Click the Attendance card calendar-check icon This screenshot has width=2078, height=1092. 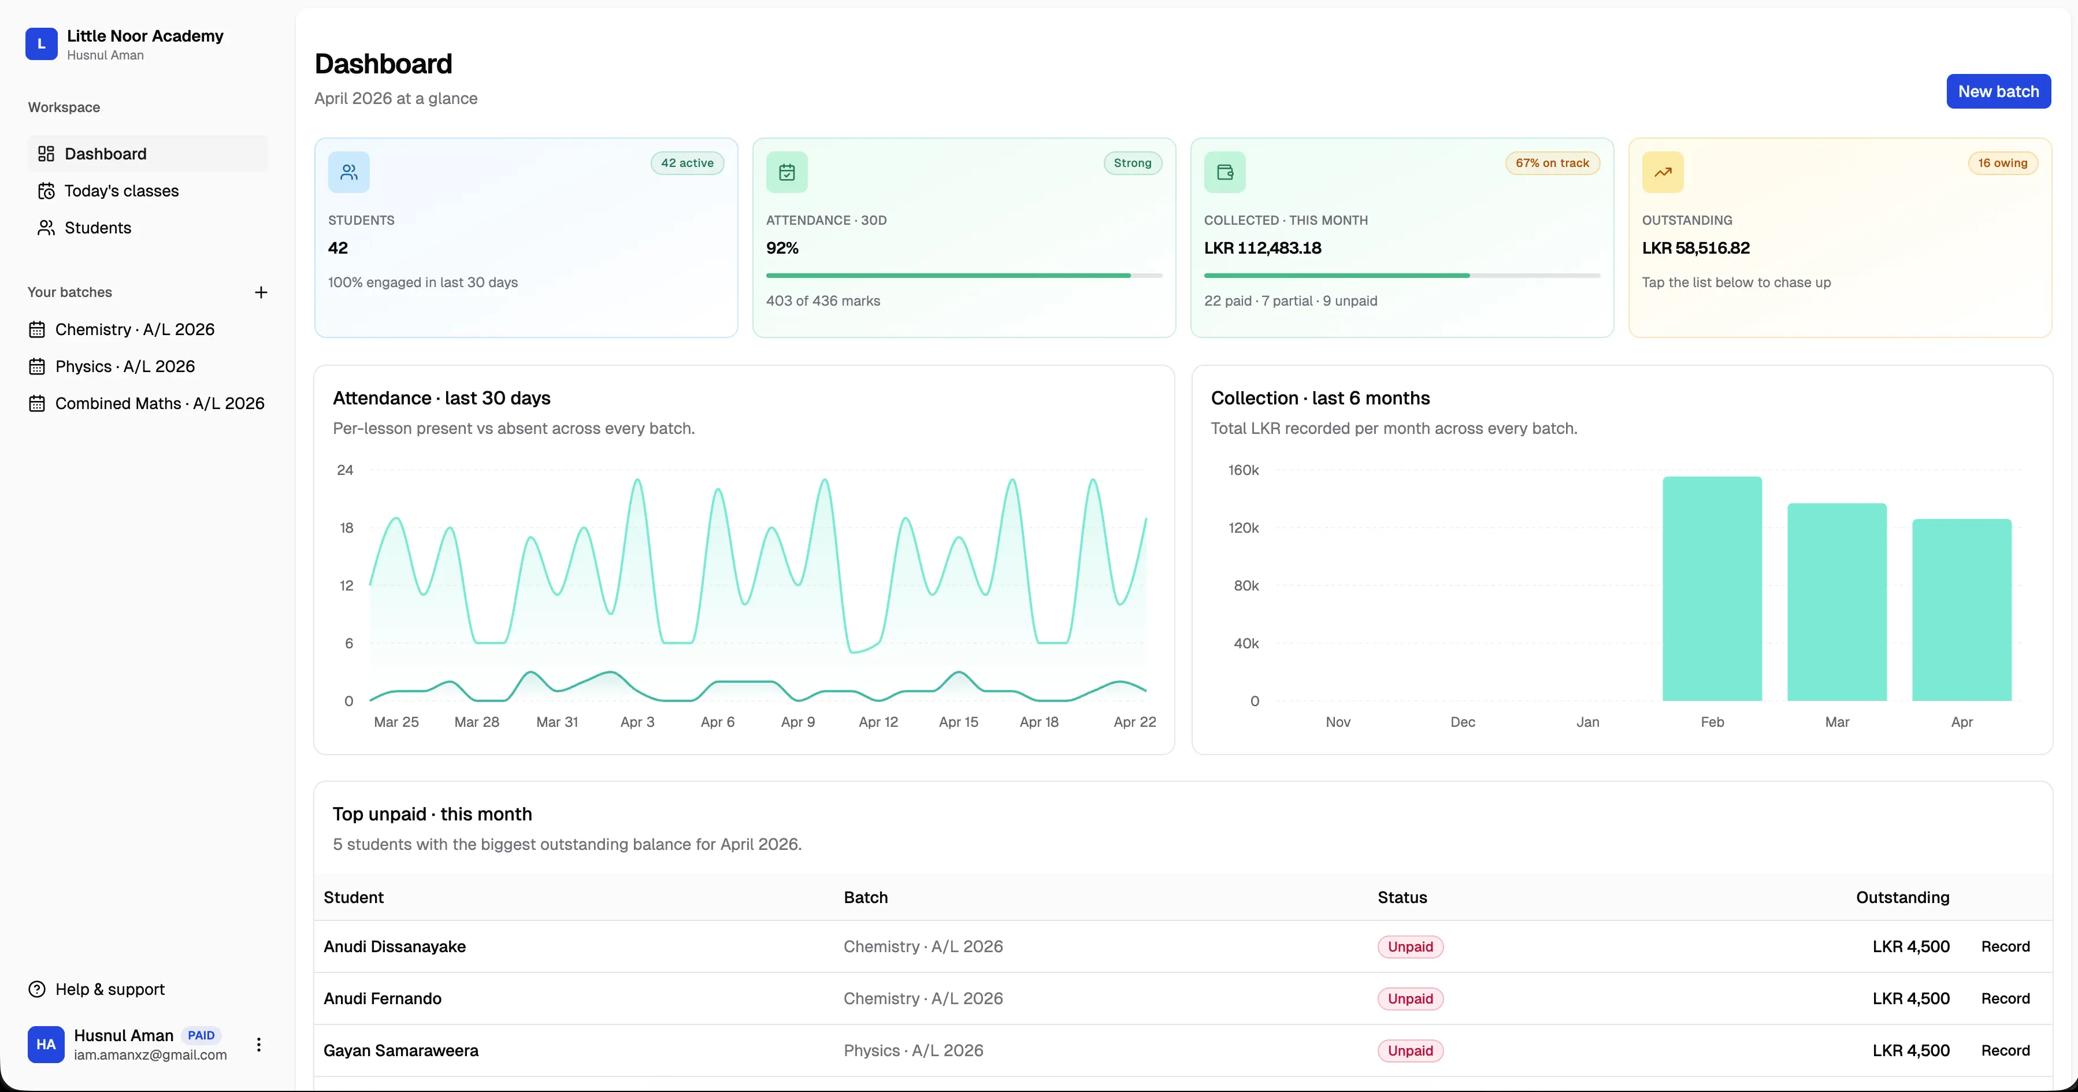(786, 172)
